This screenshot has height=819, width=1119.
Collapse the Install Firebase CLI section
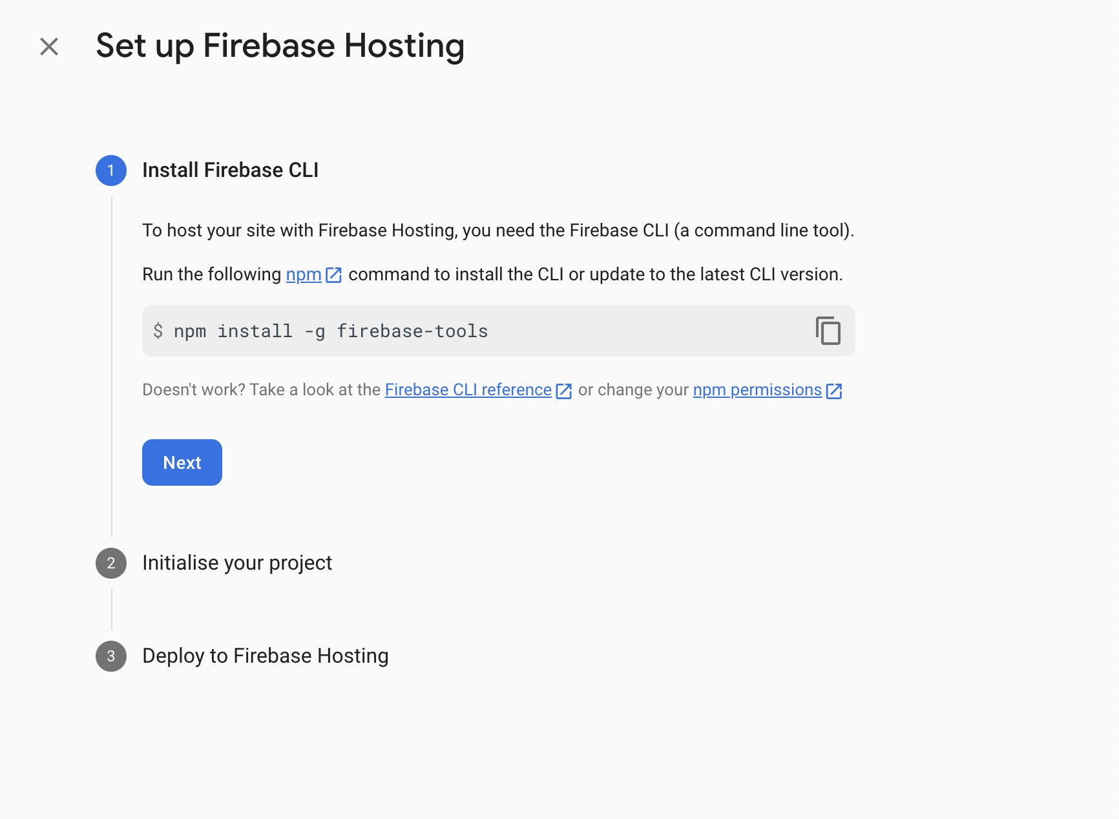[x=231, y=170]
